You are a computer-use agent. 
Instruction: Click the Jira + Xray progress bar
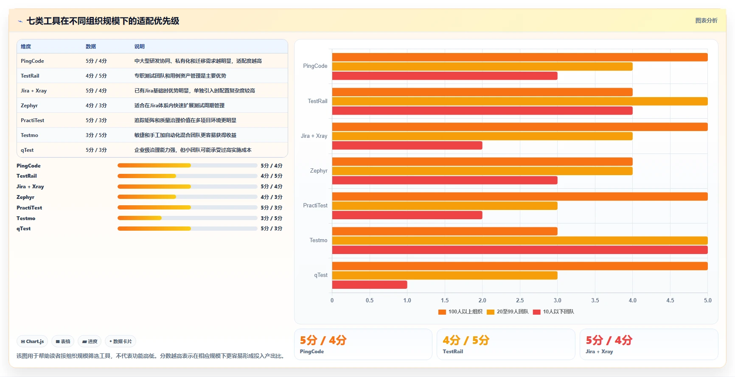coord(187,187)
